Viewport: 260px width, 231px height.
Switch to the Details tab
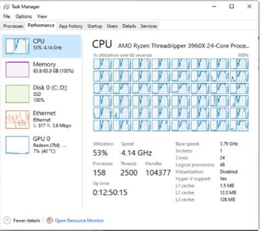129,26
